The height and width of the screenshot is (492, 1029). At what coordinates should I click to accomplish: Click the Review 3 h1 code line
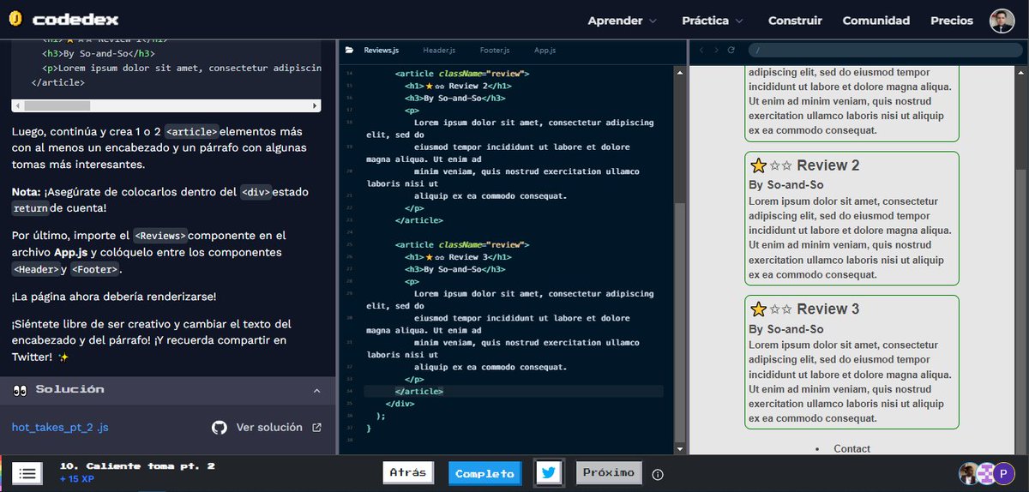click(x=457, y=257)
